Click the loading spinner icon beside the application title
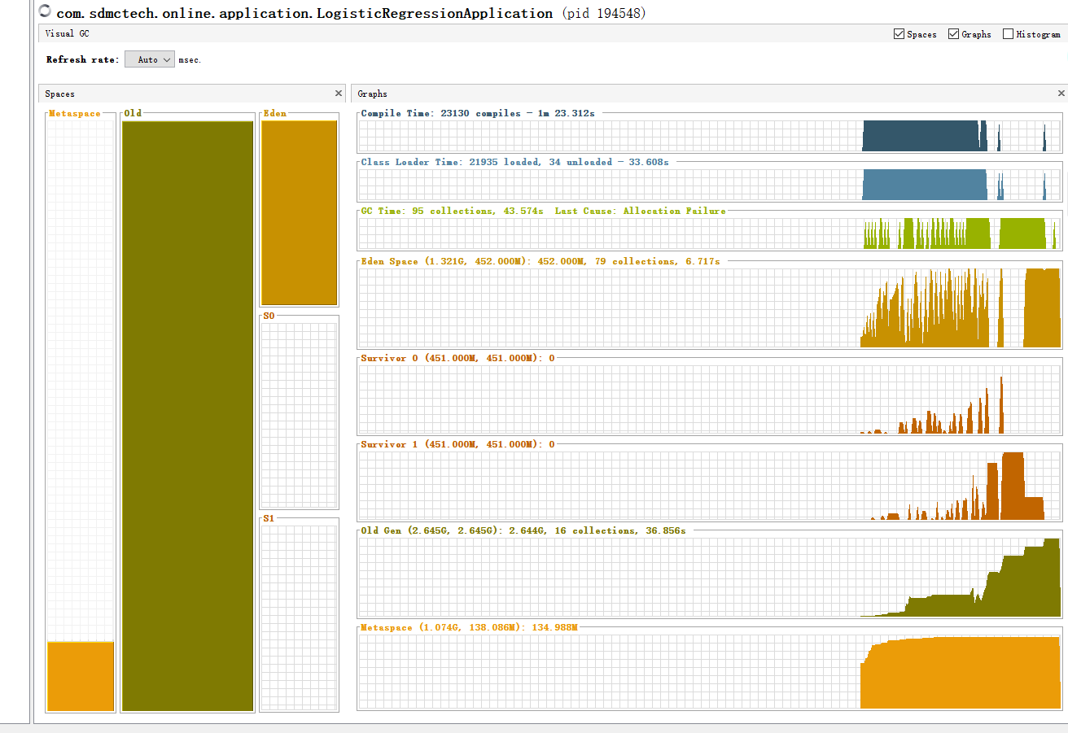Image resolution: width=1068 pixels, height=733 pixels. [x=45, y=11]
